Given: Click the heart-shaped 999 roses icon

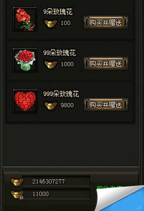Looking at the screenshot, I should [x=25, y=101].
